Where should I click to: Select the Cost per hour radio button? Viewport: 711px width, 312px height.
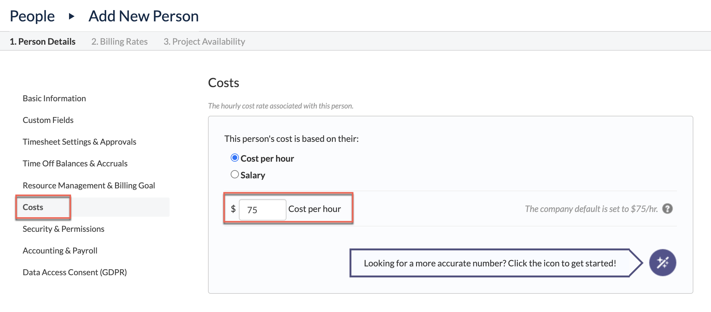(235, 158)
